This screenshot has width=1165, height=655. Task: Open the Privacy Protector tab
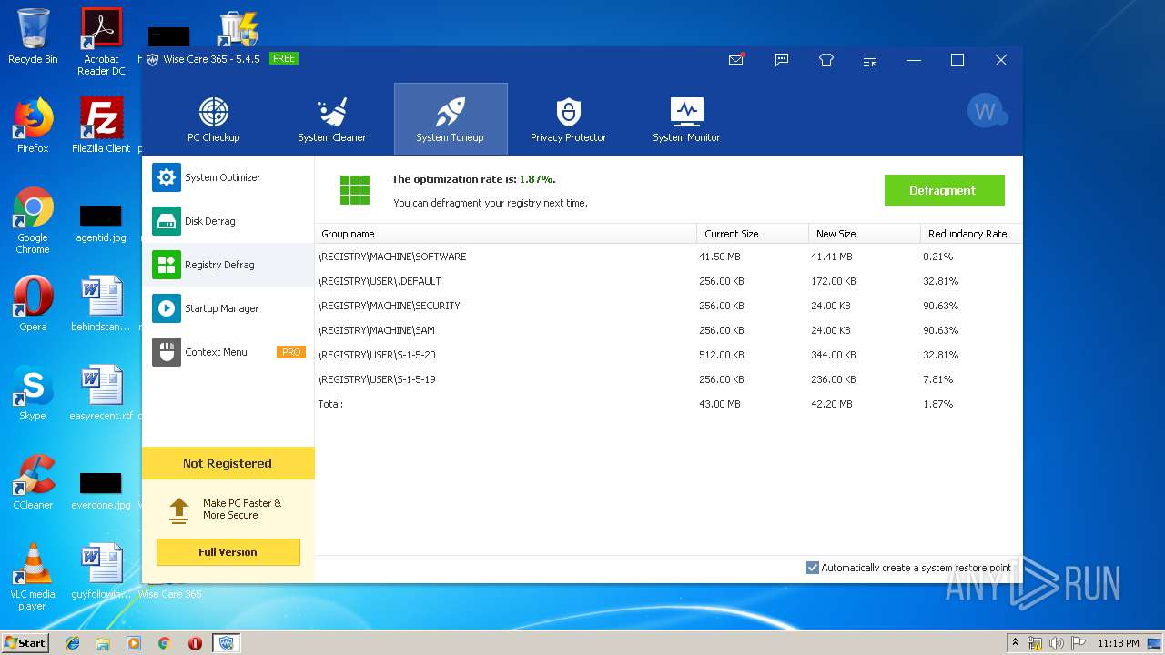click(x=569, y=119)
